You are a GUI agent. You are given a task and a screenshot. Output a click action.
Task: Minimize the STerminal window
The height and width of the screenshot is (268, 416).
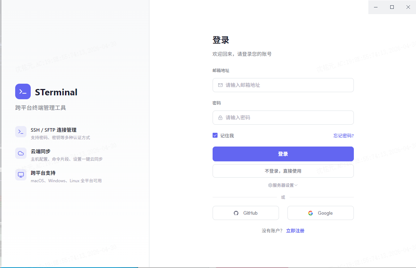tap(376, 7)
